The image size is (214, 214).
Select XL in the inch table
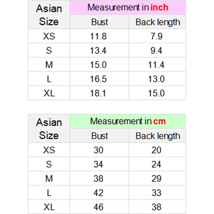[49, 93]
